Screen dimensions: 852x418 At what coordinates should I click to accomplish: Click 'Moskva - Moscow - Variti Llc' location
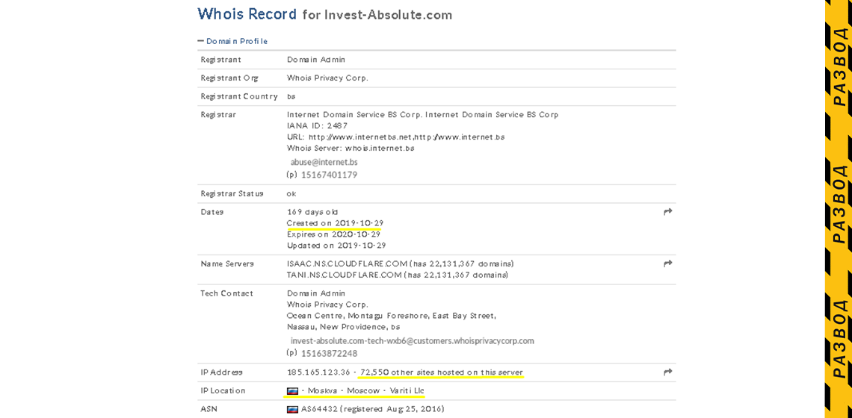(366, 390)
